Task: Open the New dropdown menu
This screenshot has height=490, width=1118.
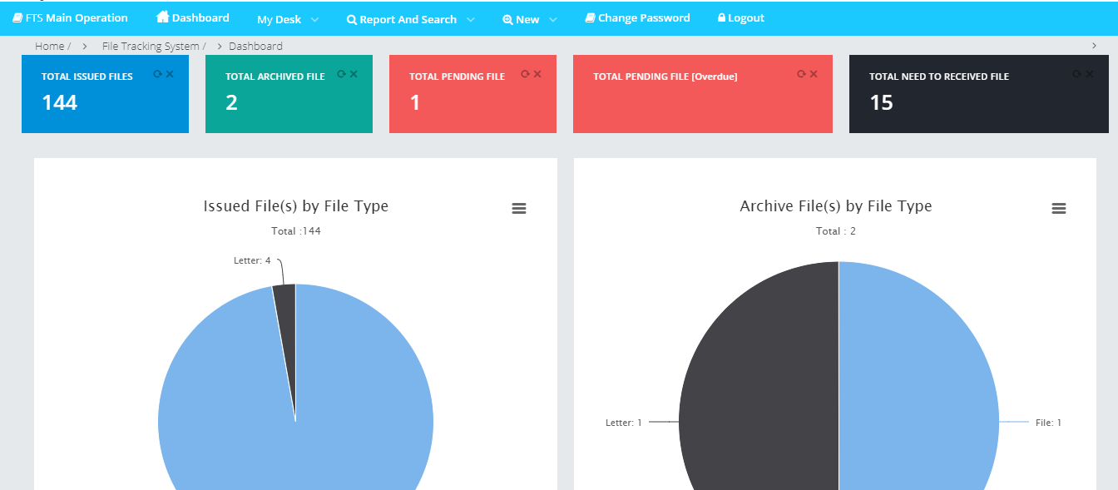Action: pyautogui.click(x=530, y=19)
